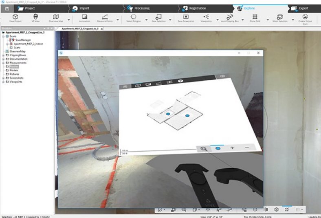Choose the Select Polygon tool
This screenshot has width=321, height=218.
134,18
